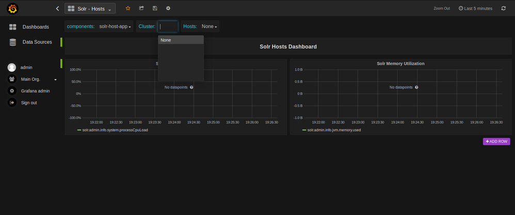515x215 pixels.
Task: Click the refresh dashboard icon
Action: [x=504, y=8]
